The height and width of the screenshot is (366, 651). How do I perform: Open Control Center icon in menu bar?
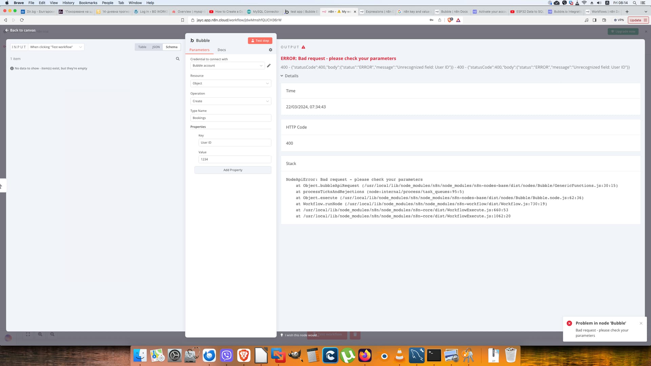coord(643,3)
